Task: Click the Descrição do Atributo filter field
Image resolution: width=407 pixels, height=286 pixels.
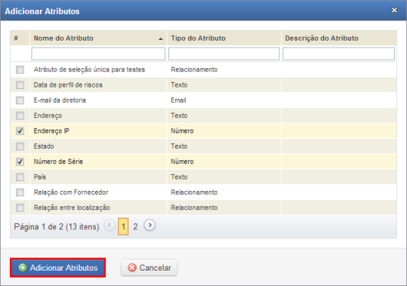Action: [339, 54]
